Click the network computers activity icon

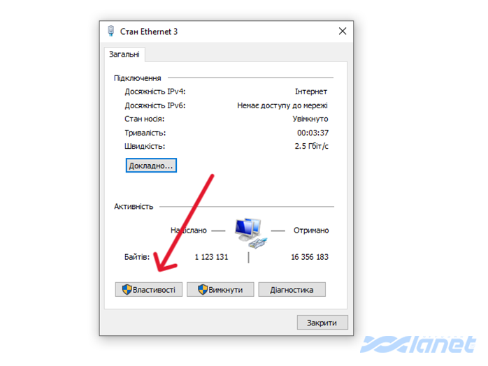tap(250, 233)
